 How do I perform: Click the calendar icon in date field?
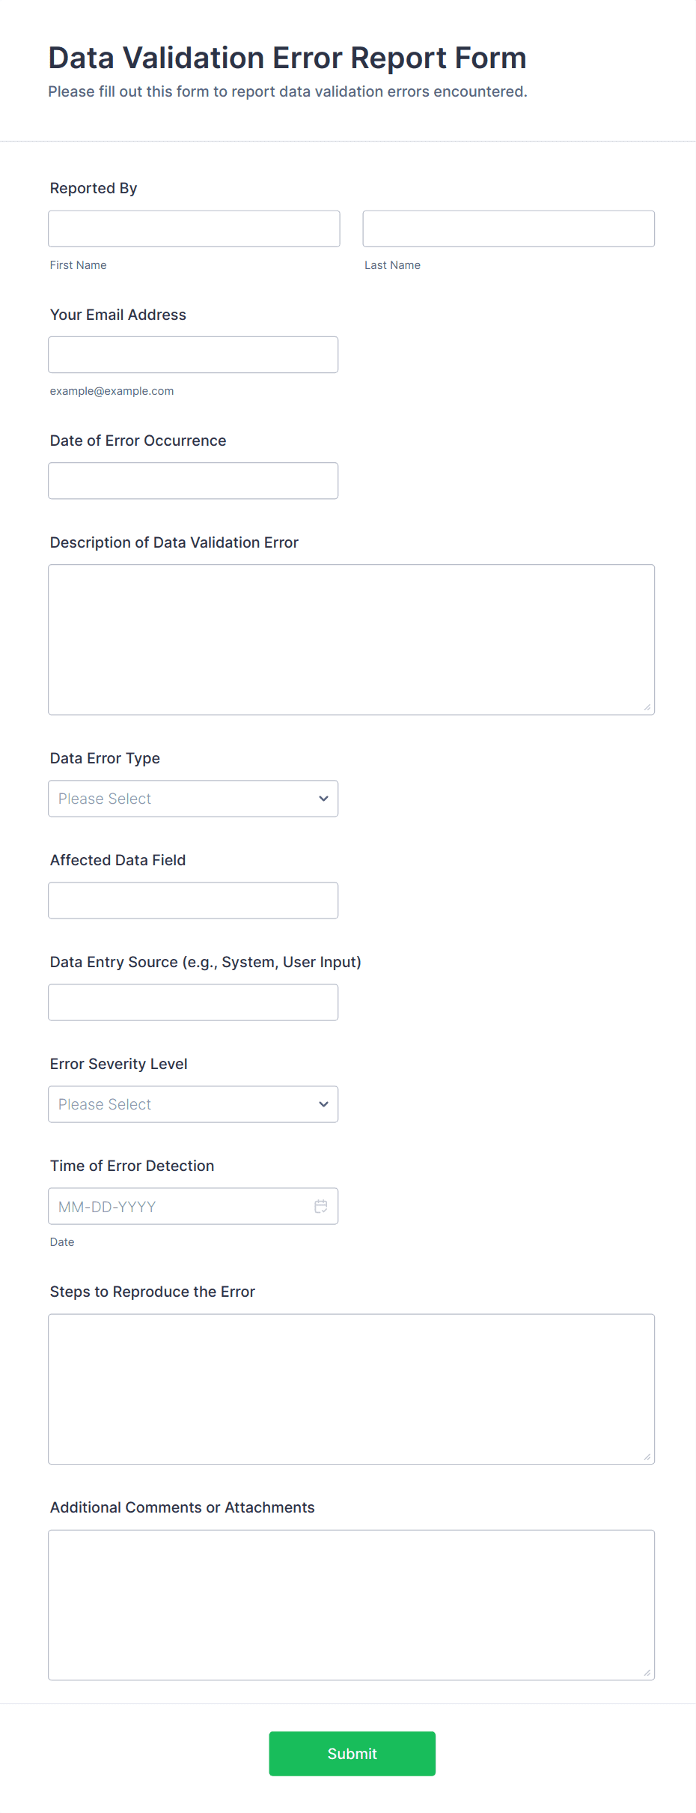pyautogui.click(x=321, y=1206)
